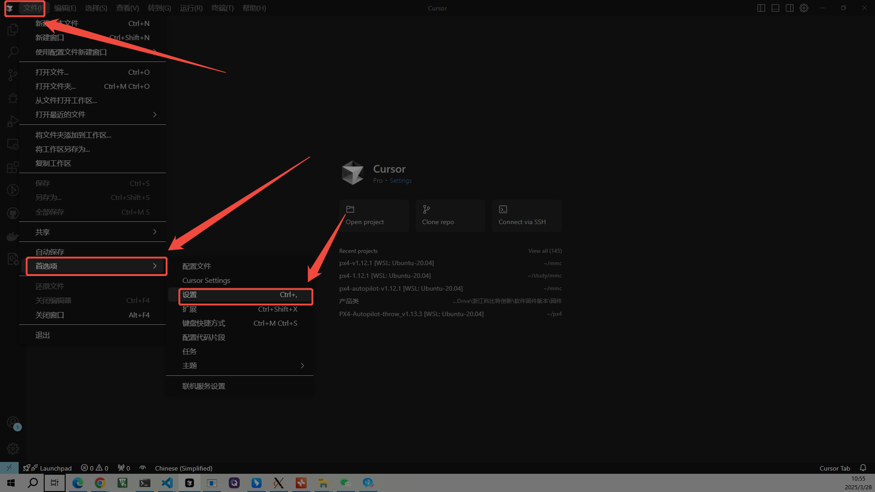
Task: Open the 终端(T) menu
Action: click(x=222, y=8)
